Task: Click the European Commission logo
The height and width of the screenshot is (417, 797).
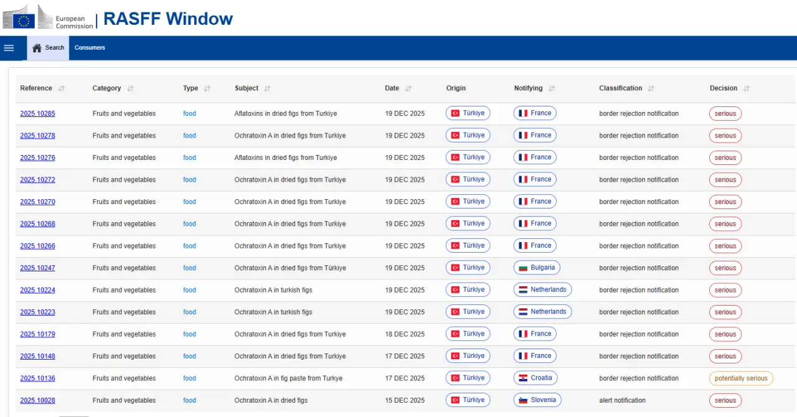Action: point(48,17)
